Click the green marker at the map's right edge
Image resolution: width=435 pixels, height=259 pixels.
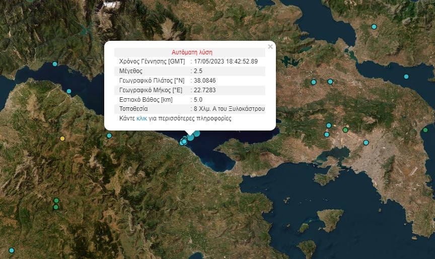pyautogui.click(x=425, y=129)
